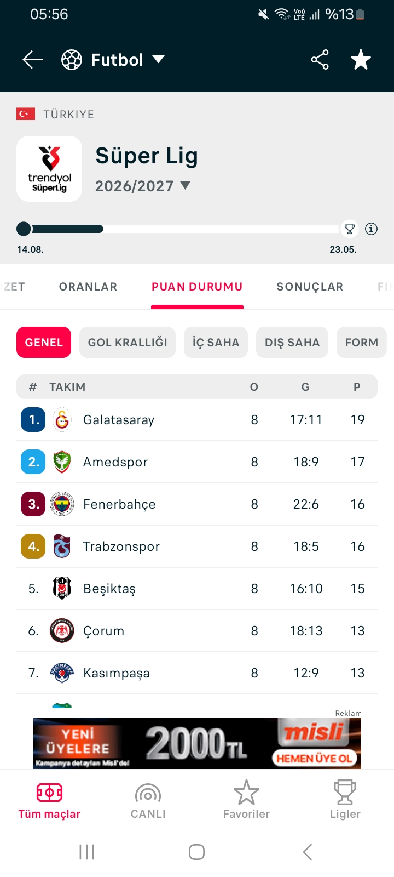Select the İÇ SAHA filter

pos(216,343)
